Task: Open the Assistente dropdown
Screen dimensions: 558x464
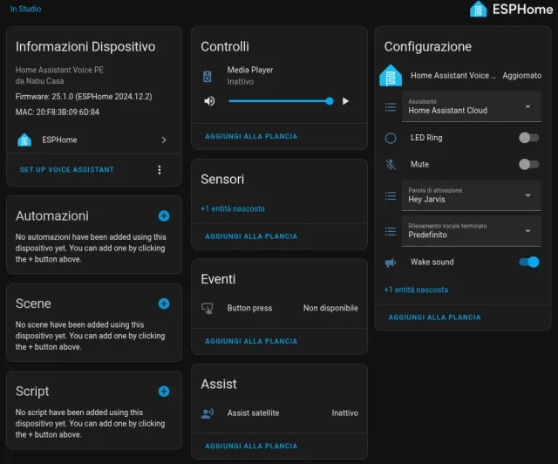Action: coord(471,106)
